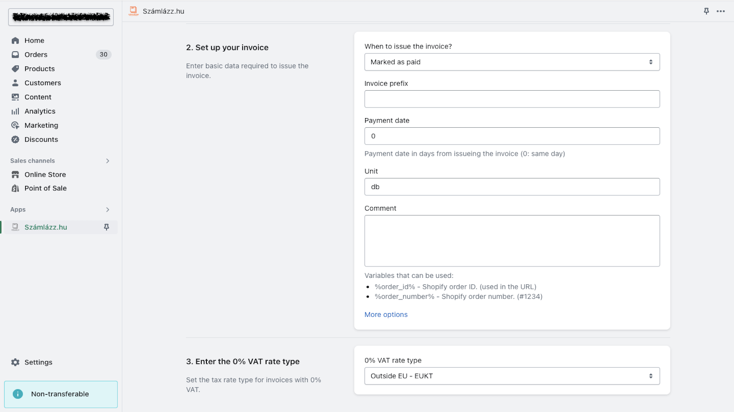Click the Discounts badge icon

coord(15,140)
